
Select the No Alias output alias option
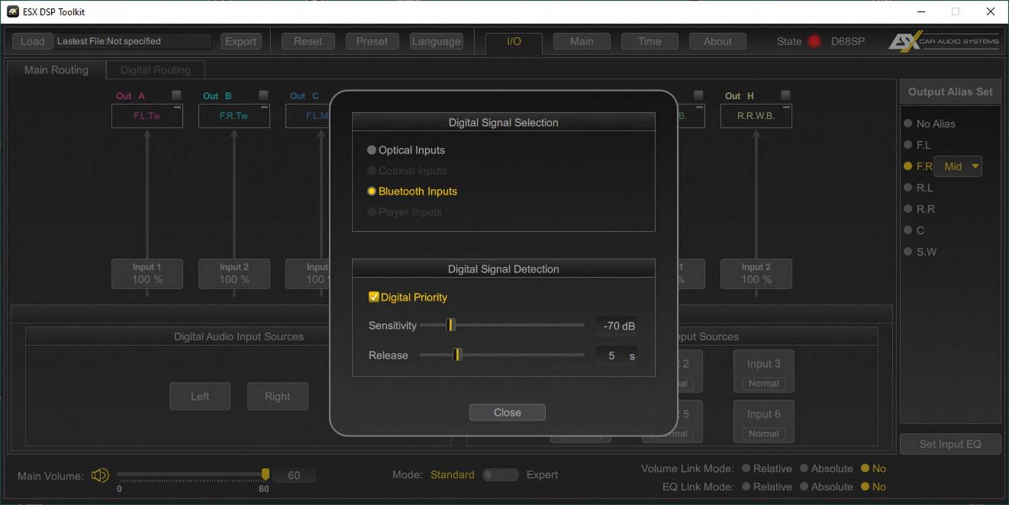tap(930, 124)
